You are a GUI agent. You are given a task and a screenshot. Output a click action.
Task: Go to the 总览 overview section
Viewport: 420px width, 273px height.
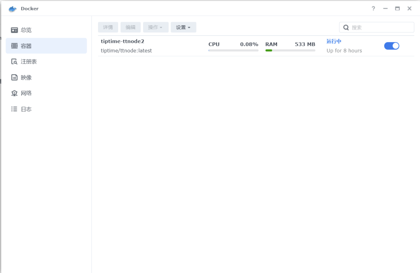(x=46, y=30)
